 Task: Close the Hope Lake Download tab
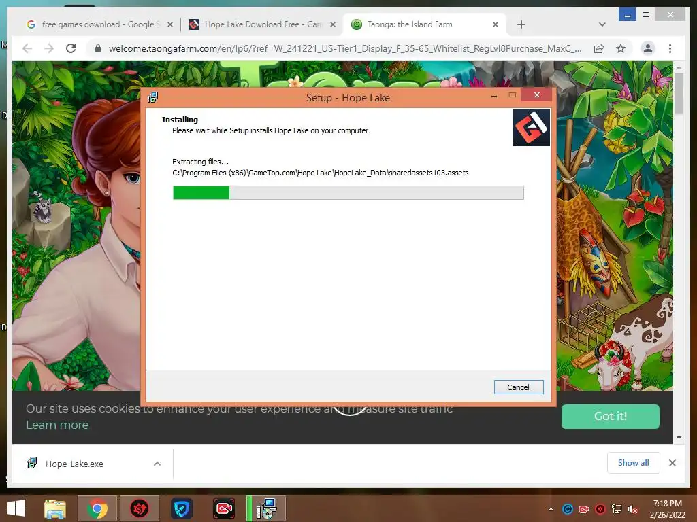[x=332, y=24]
